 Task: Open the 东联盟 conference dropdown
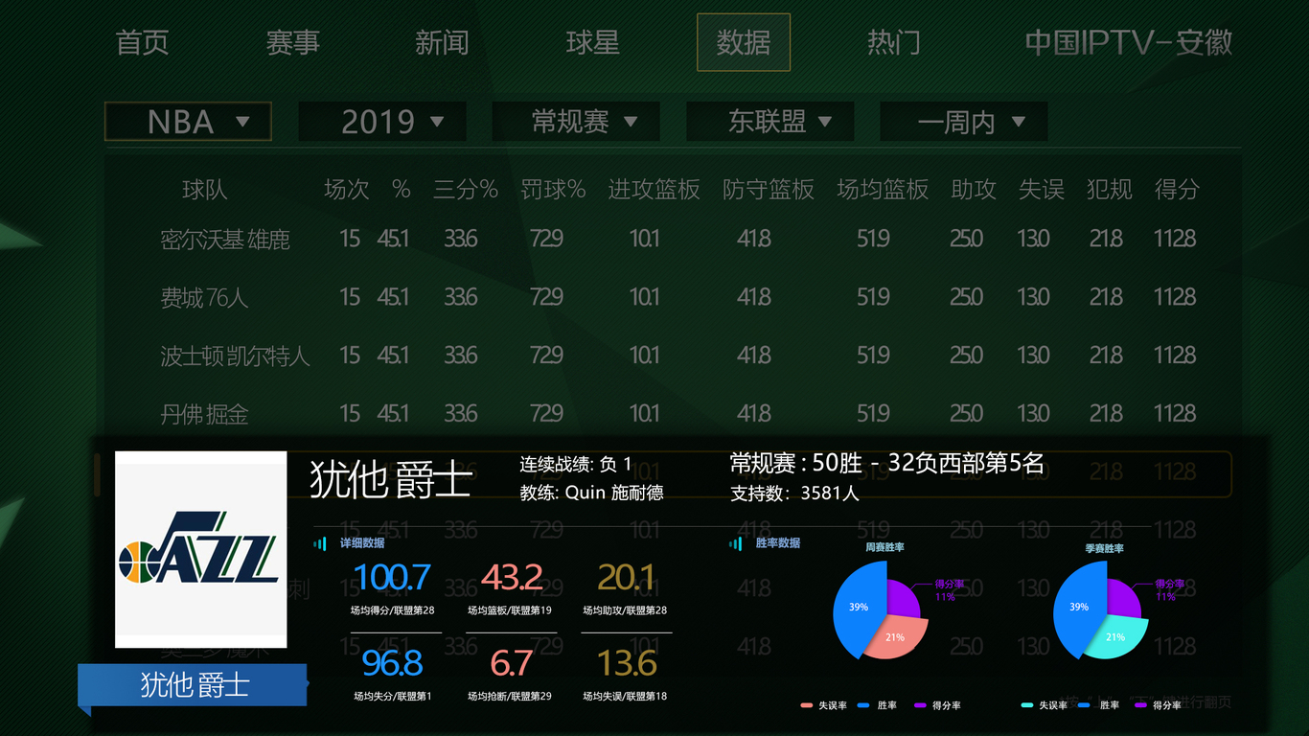click(770, 122)
